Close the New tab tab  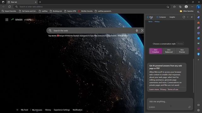tap(36, 2)
